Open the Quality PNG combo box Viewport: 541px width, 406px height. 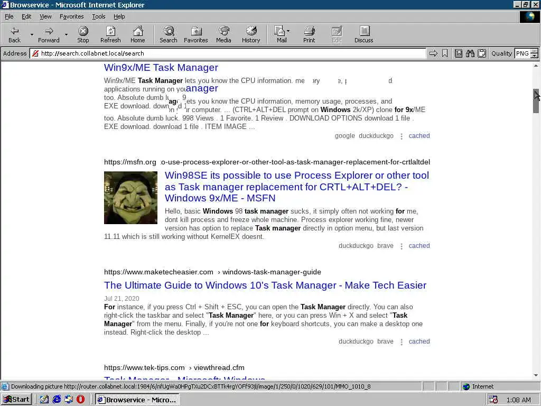[x=527, y=53]
